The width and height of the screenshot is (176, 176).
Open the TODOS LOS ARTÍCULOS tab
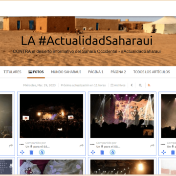coord(152,72)
